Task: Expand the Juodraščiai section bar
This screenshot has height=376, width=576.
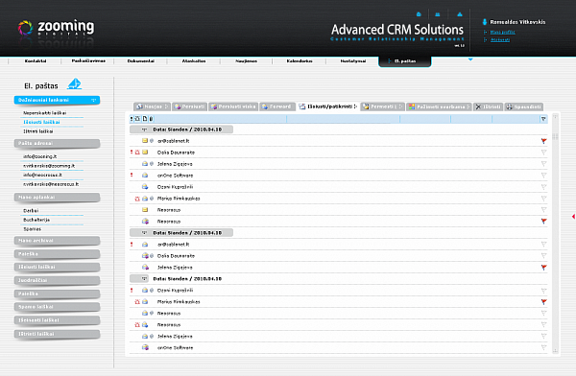Action: (x=57, y=280)
